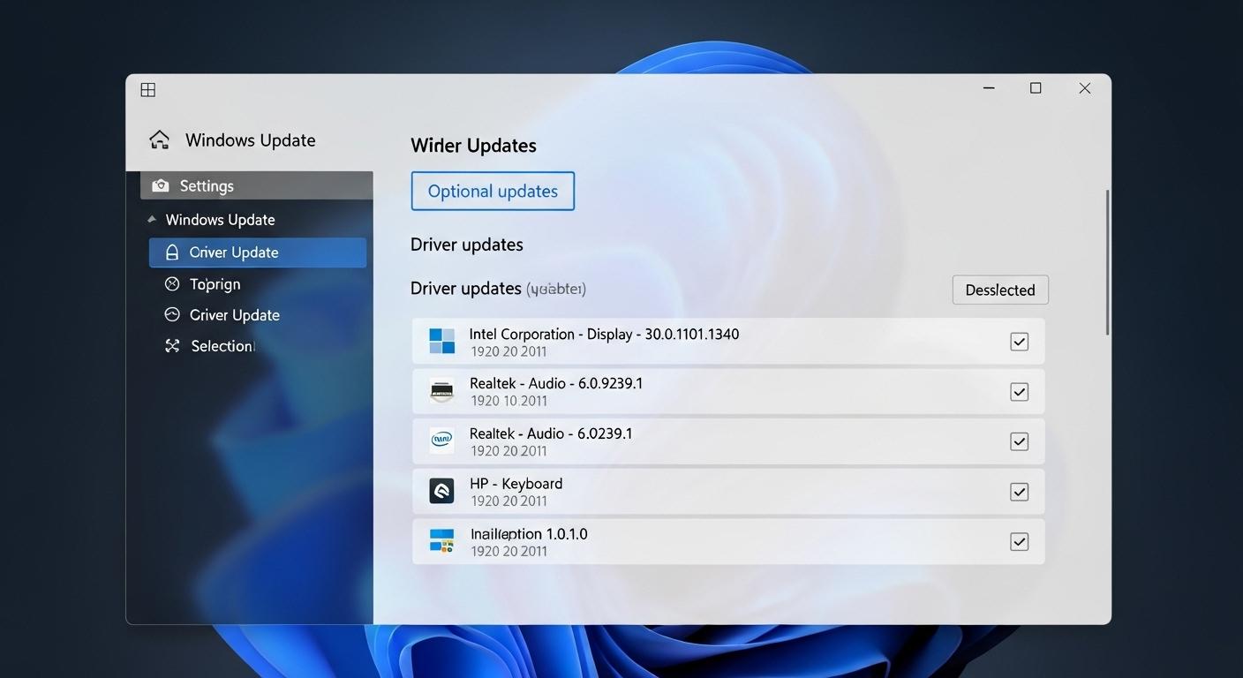Uncheck the HP Keyboard driver update
The image size is (1243, 678).
click(x=1020, y=492)
